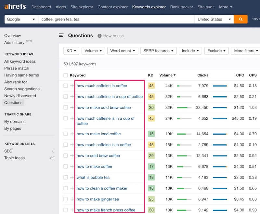Click plus icon next to 'what is bubble tea'

pos(72,178)
